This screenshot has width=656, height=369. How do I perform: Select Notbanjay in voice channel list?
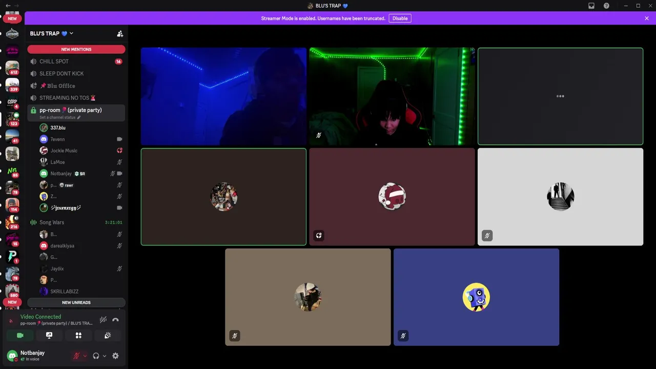click(x=81, y=174)
